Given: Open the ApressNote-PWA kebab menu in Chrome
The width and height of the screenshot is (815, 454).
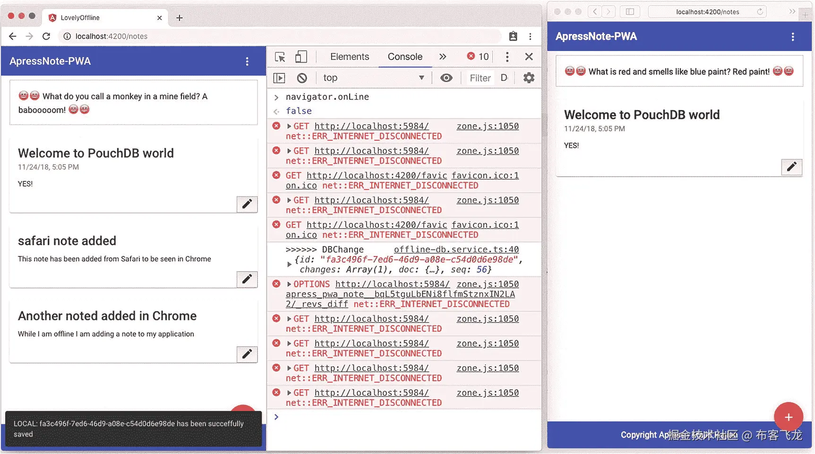Looking at the screenshot, I should click(247, 61).
